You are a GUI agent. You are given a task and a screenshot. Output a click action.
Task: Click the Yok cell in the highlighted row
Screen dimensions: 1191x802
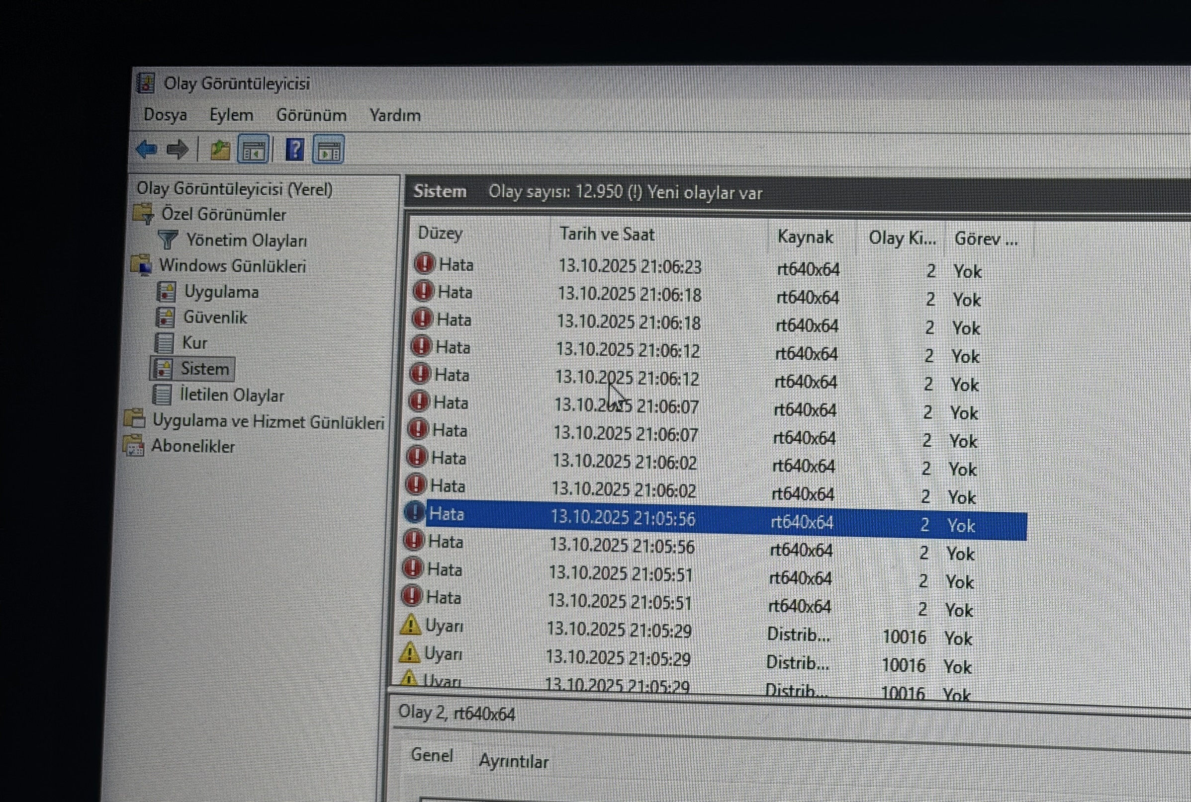pos(961,525)
